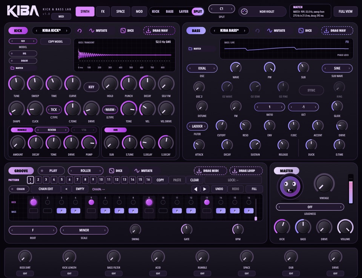Screen dimensions: 362x278
Task: Click the Full View button
Action: 345,11
